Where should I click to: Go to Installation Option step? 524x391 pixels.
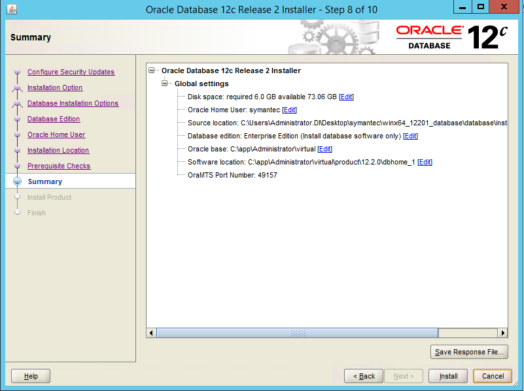55,87
